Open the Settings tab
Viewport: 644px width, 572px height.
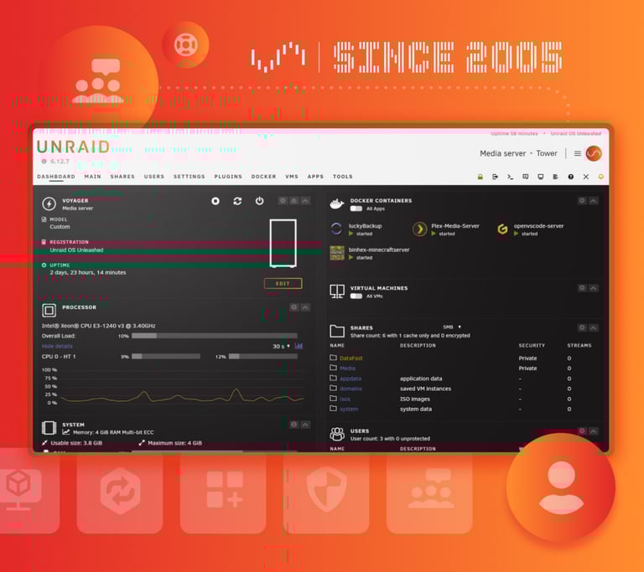(x=189, y=177)
